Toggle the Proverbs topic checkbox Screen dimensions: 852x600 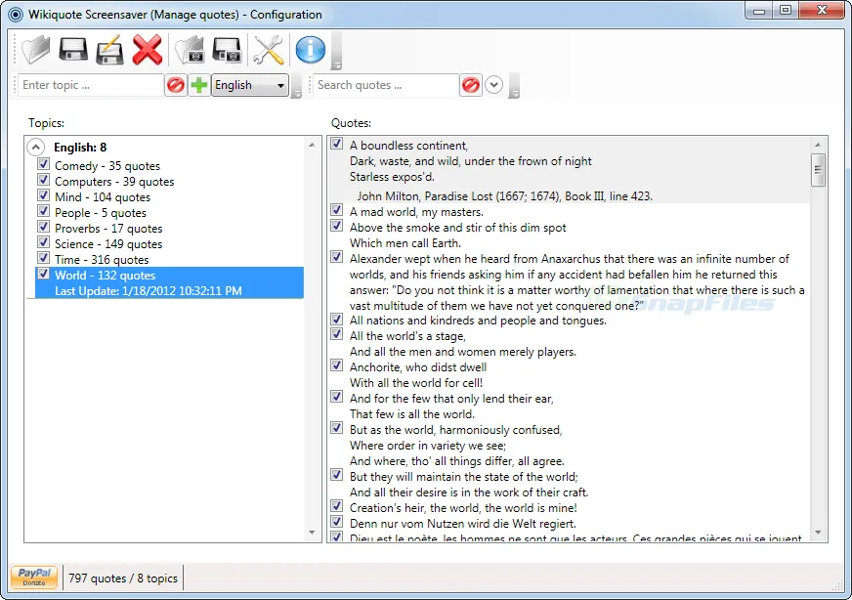point(43,227)
